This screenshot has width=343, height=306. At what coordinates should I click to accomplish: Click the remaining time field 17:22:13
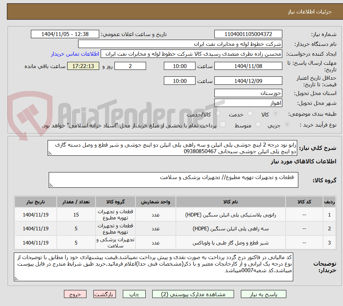click(x=83, y=66)
